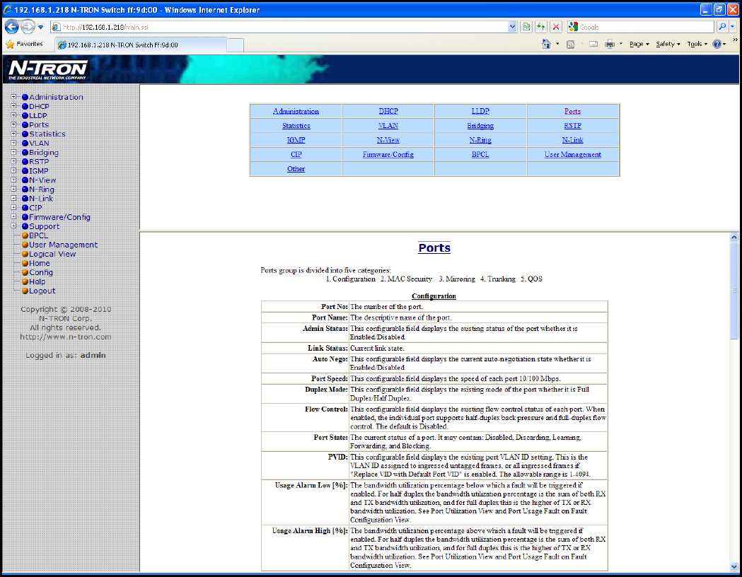This screenshot has width=742, height=577.
Task: Expand the Firmware/Config tree node
Action: pyautogui.click(x=13, y=217)
